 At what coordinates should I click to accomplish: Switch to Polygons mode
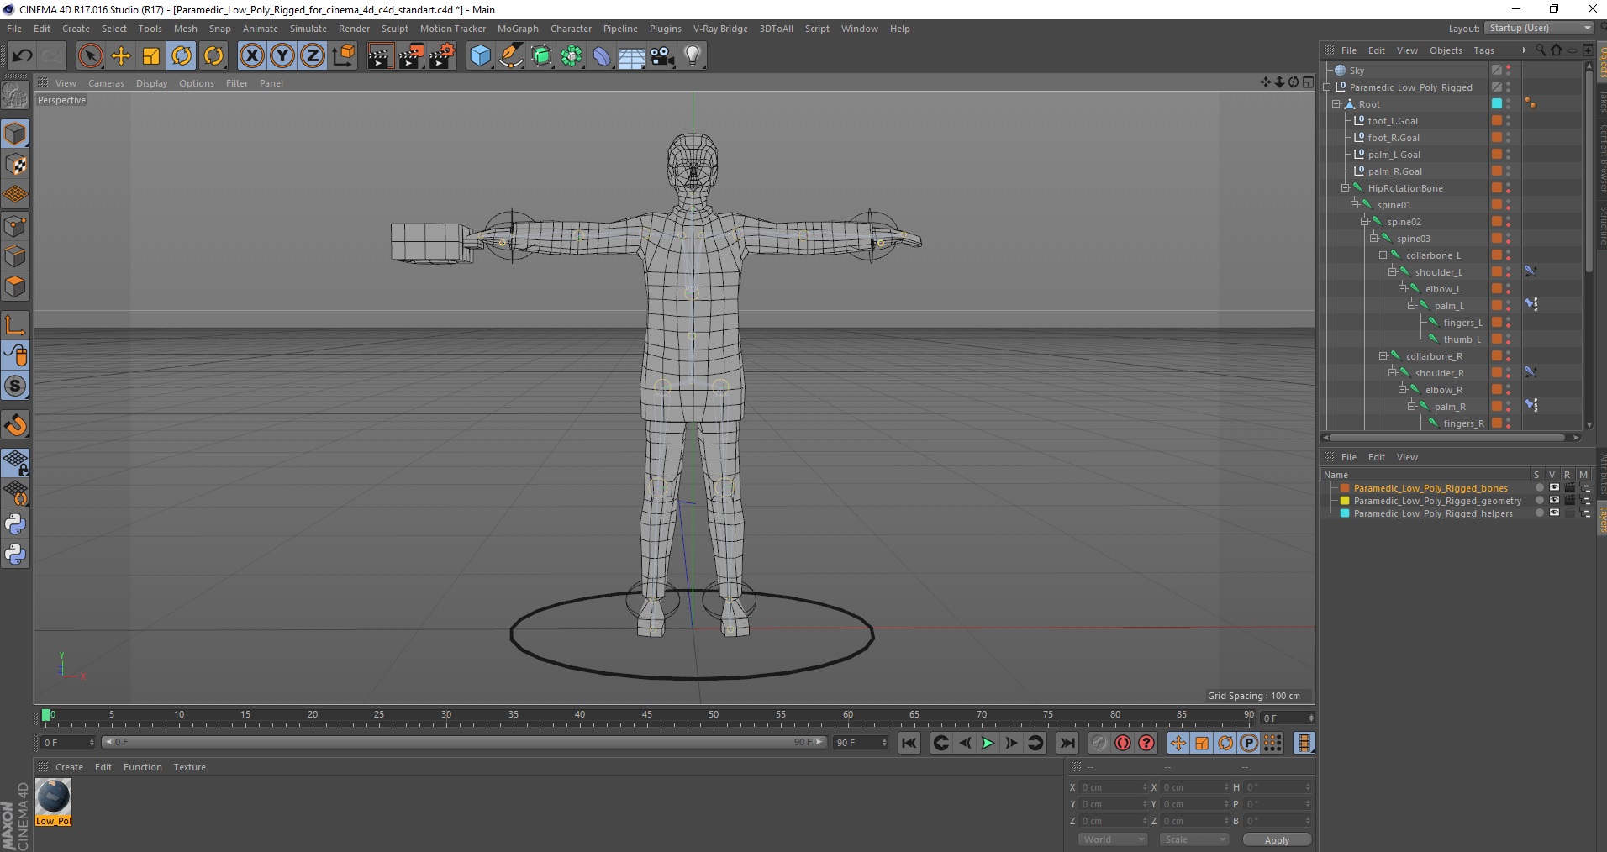click(x=15, y=287)
